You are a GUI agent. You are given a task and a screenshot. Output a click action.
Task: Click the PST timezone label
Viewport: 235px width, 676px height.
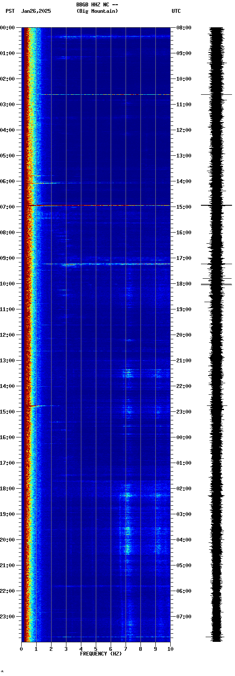10,11
